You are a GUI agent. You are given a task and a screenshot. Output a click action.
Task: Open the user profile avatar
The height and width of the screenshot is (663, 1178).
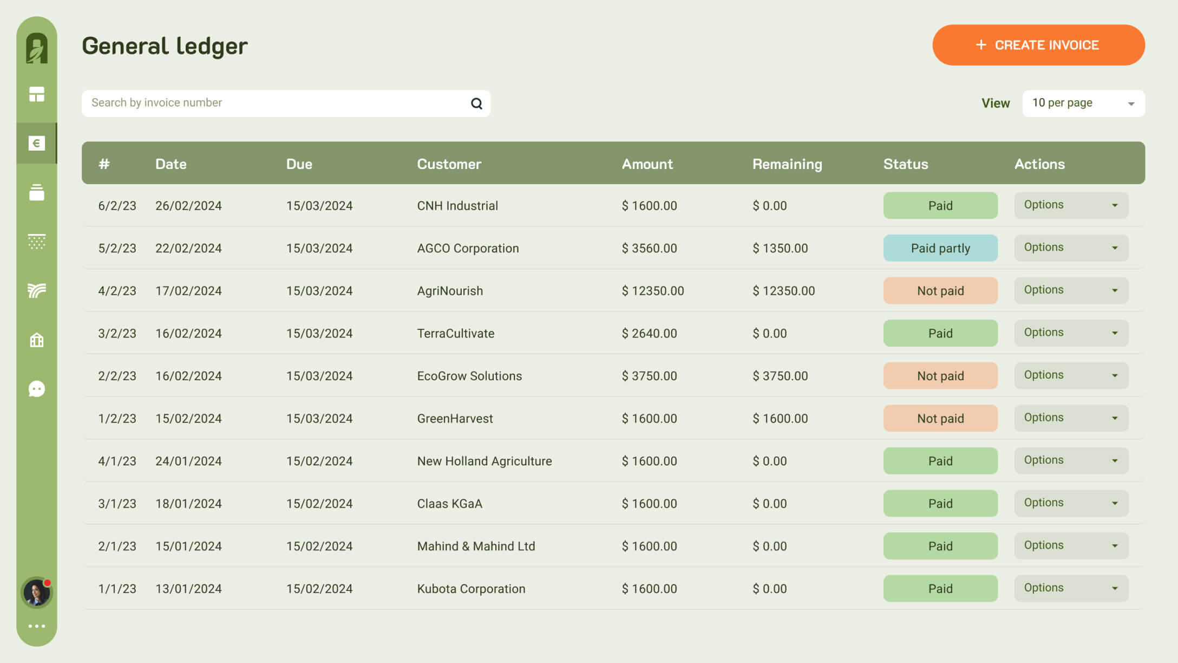tap(36, 593)
